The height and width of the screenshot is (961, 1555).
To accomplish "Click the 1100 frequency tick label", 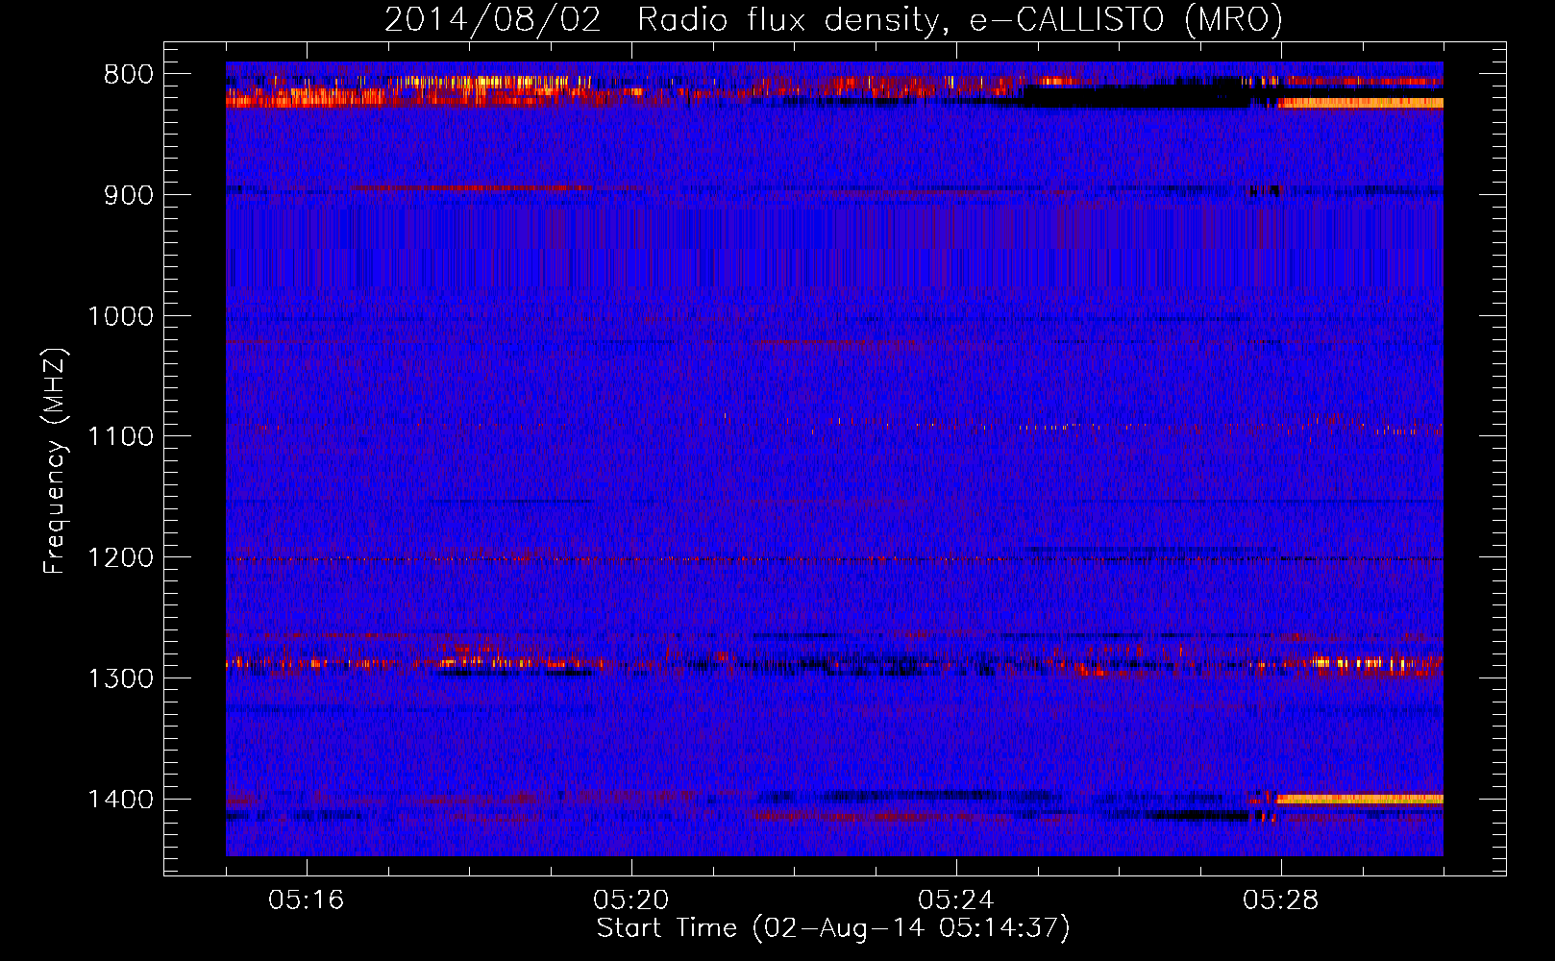I will pyautogui.click(x=120, y=436).
